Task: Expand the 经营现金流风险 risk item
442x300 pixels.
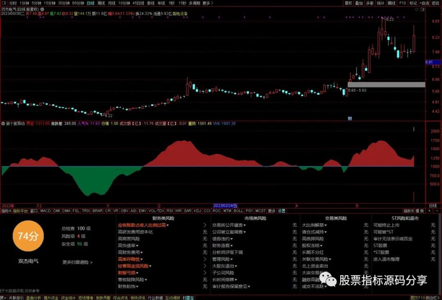Action: click(x=135, y=266)
